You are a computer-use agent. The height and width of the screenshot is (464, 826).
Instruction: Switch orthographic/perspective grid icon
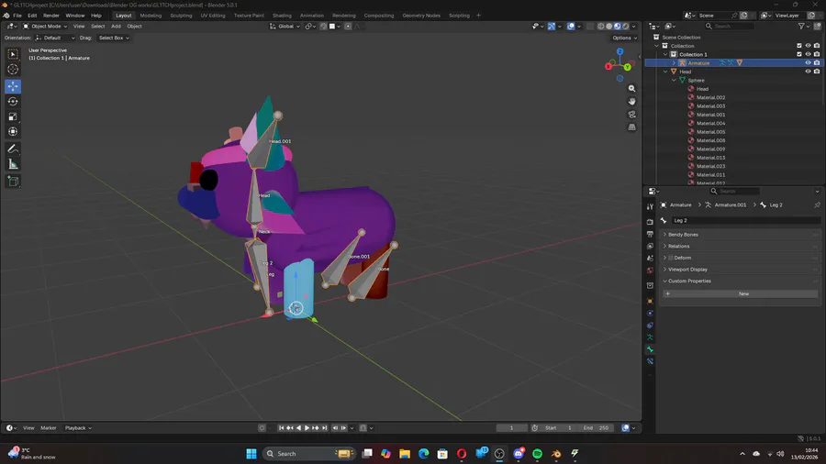[x=631, y=127]
